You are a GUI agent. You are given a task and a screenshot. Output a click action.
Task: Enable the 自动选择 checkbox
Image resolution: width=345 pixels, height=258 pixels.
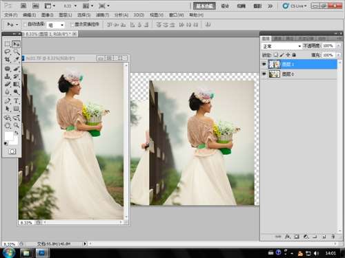[x=25, y=24]
